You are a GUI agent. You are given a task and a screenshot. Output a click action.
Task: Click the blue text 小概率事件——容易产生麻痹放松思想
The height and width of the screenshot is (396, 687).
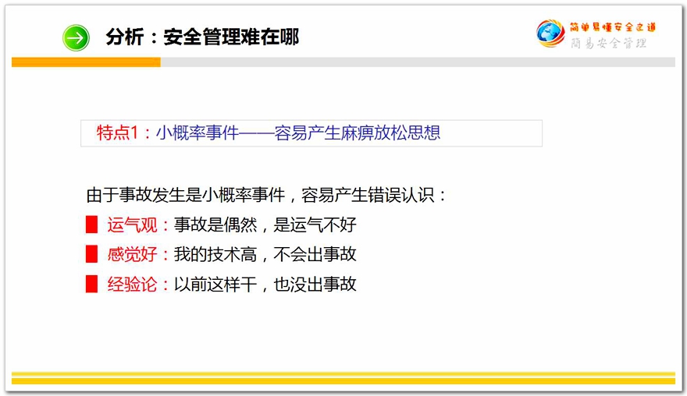(x=298, y=133)
